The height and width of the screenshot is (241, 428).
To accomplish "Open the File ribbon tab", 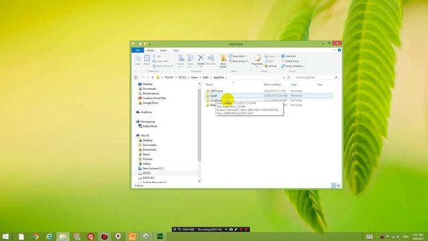I will (138, 50).
